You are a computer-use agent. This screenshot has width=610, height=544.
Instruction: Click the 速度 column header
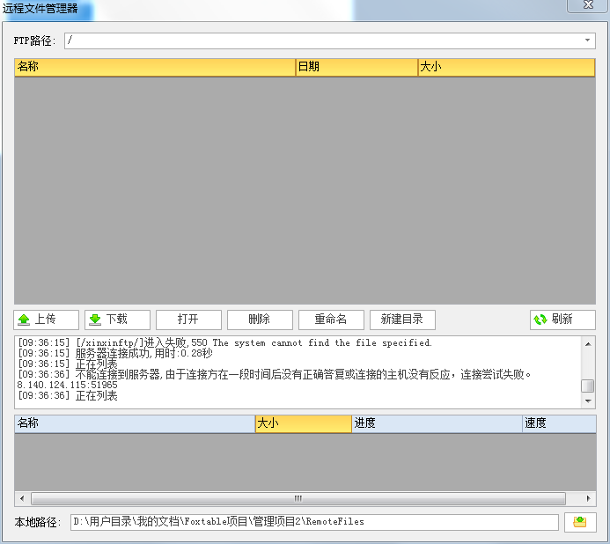559,423
